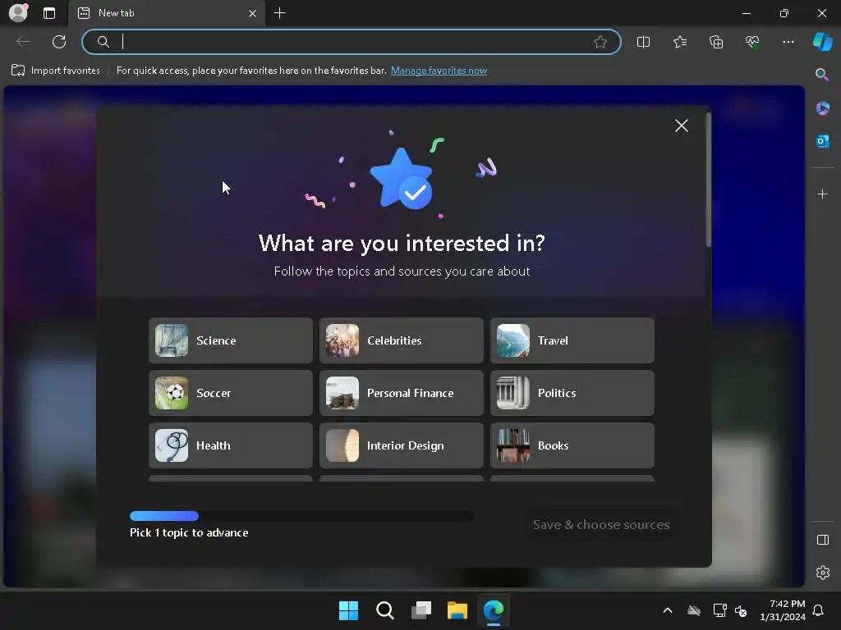Launch Copilot from toolbar

point(822,42)
